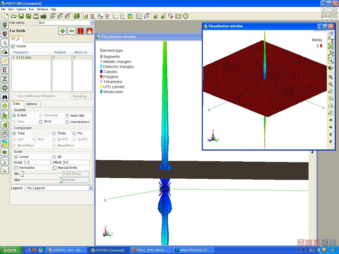The width and height of the screenshot is (339, 254).
Task: Click zoom in magnifier in view toolbar
Action: 331,78
